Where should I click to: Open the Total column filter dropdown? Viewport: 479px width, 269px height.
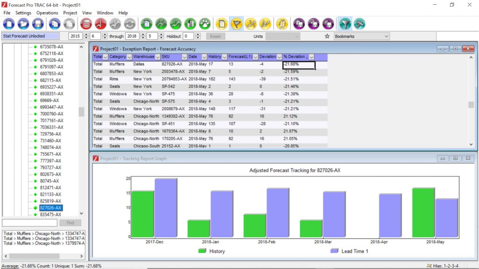pyautogui.click(x=105, y=57)
